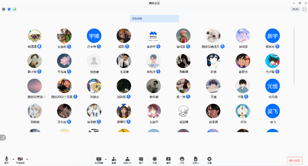308x166 pixels.
Task: Start Share Screen (共享屏幕)
Action: click(x=99, y=160)
